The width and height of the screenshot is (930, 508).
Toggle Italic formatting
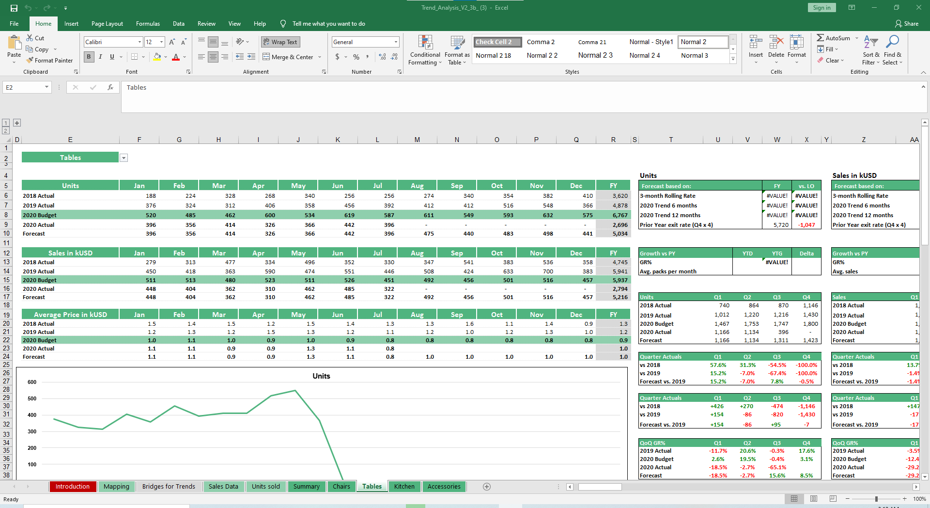click(100, 57)
